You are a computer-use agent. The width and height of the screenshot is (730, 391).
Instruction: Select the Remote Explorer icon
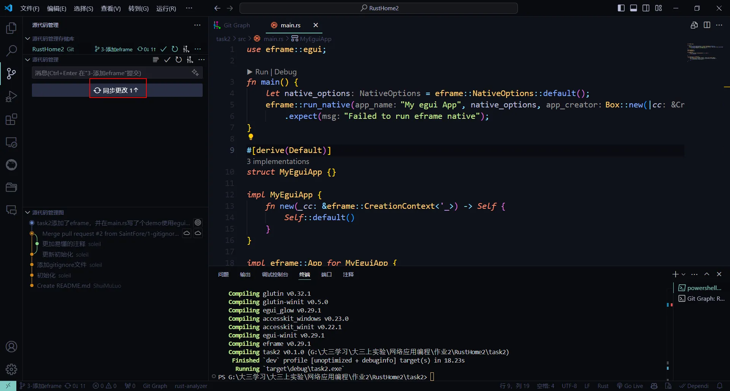pos(11,142)
